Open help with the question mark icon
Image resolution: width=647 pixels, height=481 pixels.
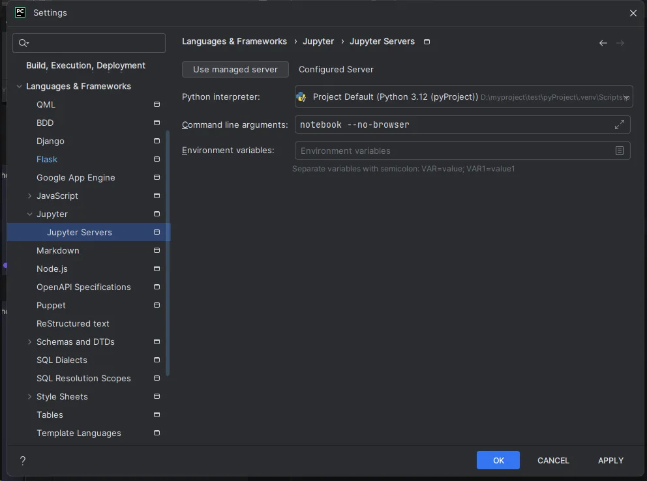pyautogui.click(x=23, y=460)
